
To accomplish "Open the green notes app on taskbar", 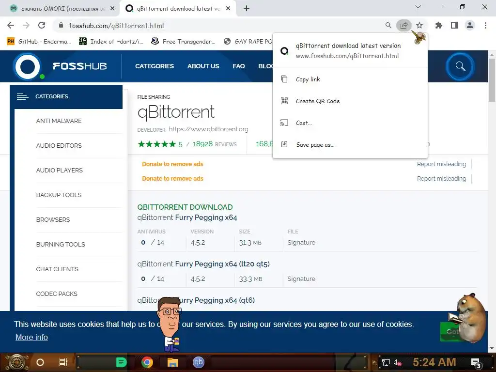I will [121, 362].
